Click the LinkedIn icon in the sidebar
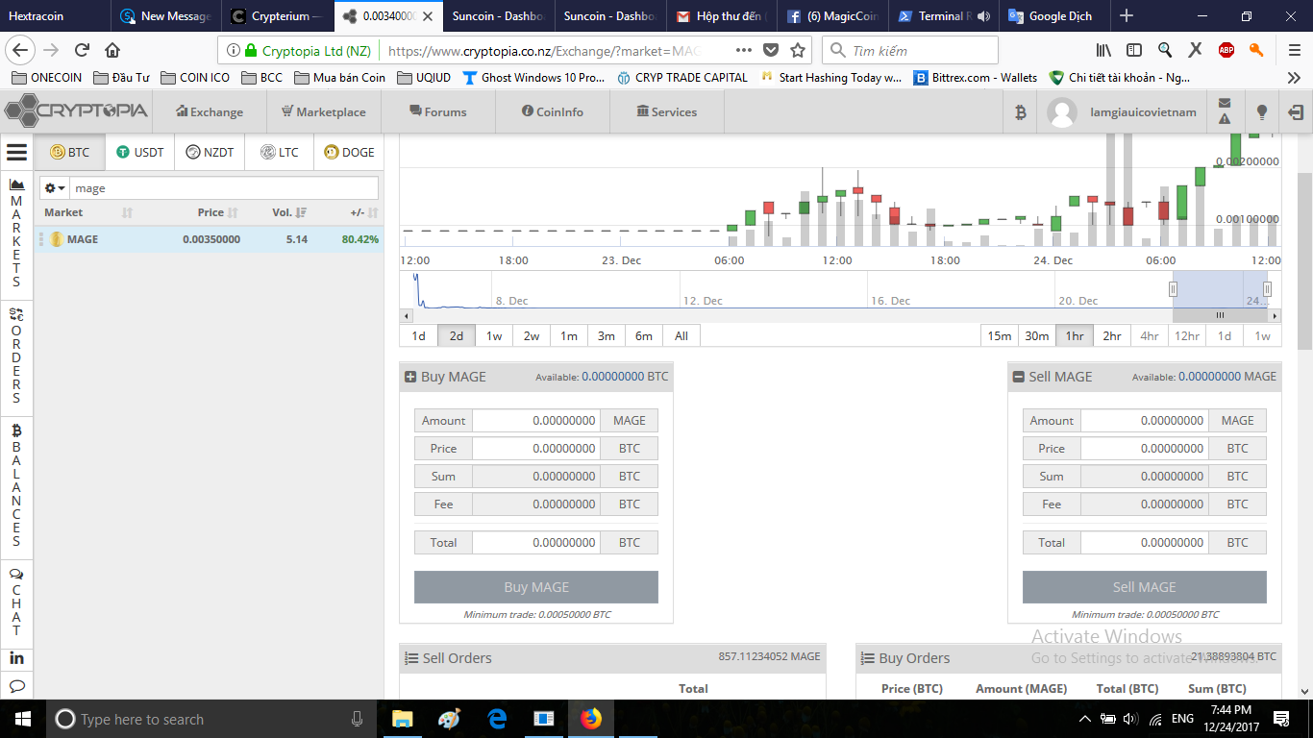Viewport: 1313px width, 738px height. [x=16, y=658]
